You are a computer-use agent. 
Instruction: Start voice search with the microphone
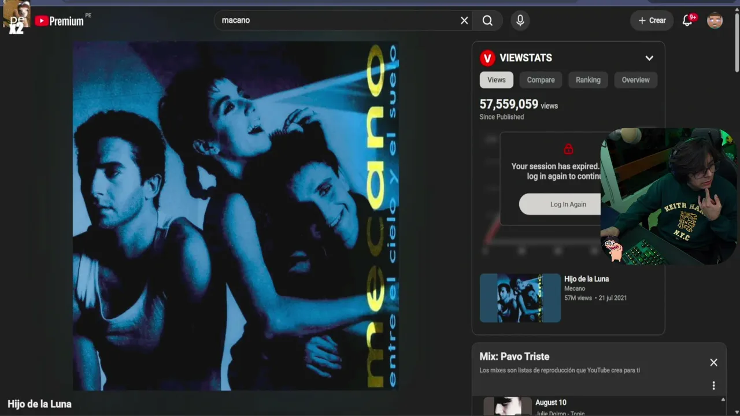(520, 21)
